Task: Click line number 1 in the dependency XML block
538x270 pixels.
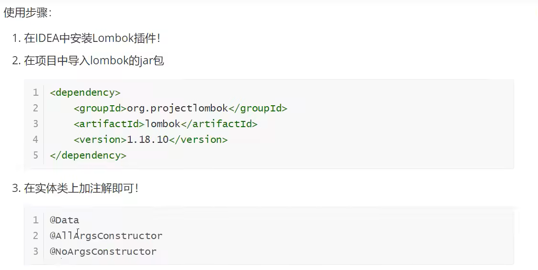Action: (36, 92)
